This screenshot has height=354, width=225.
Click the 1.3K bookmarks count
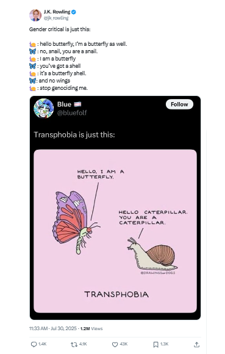pyautogui.click(x=164, y=344)
